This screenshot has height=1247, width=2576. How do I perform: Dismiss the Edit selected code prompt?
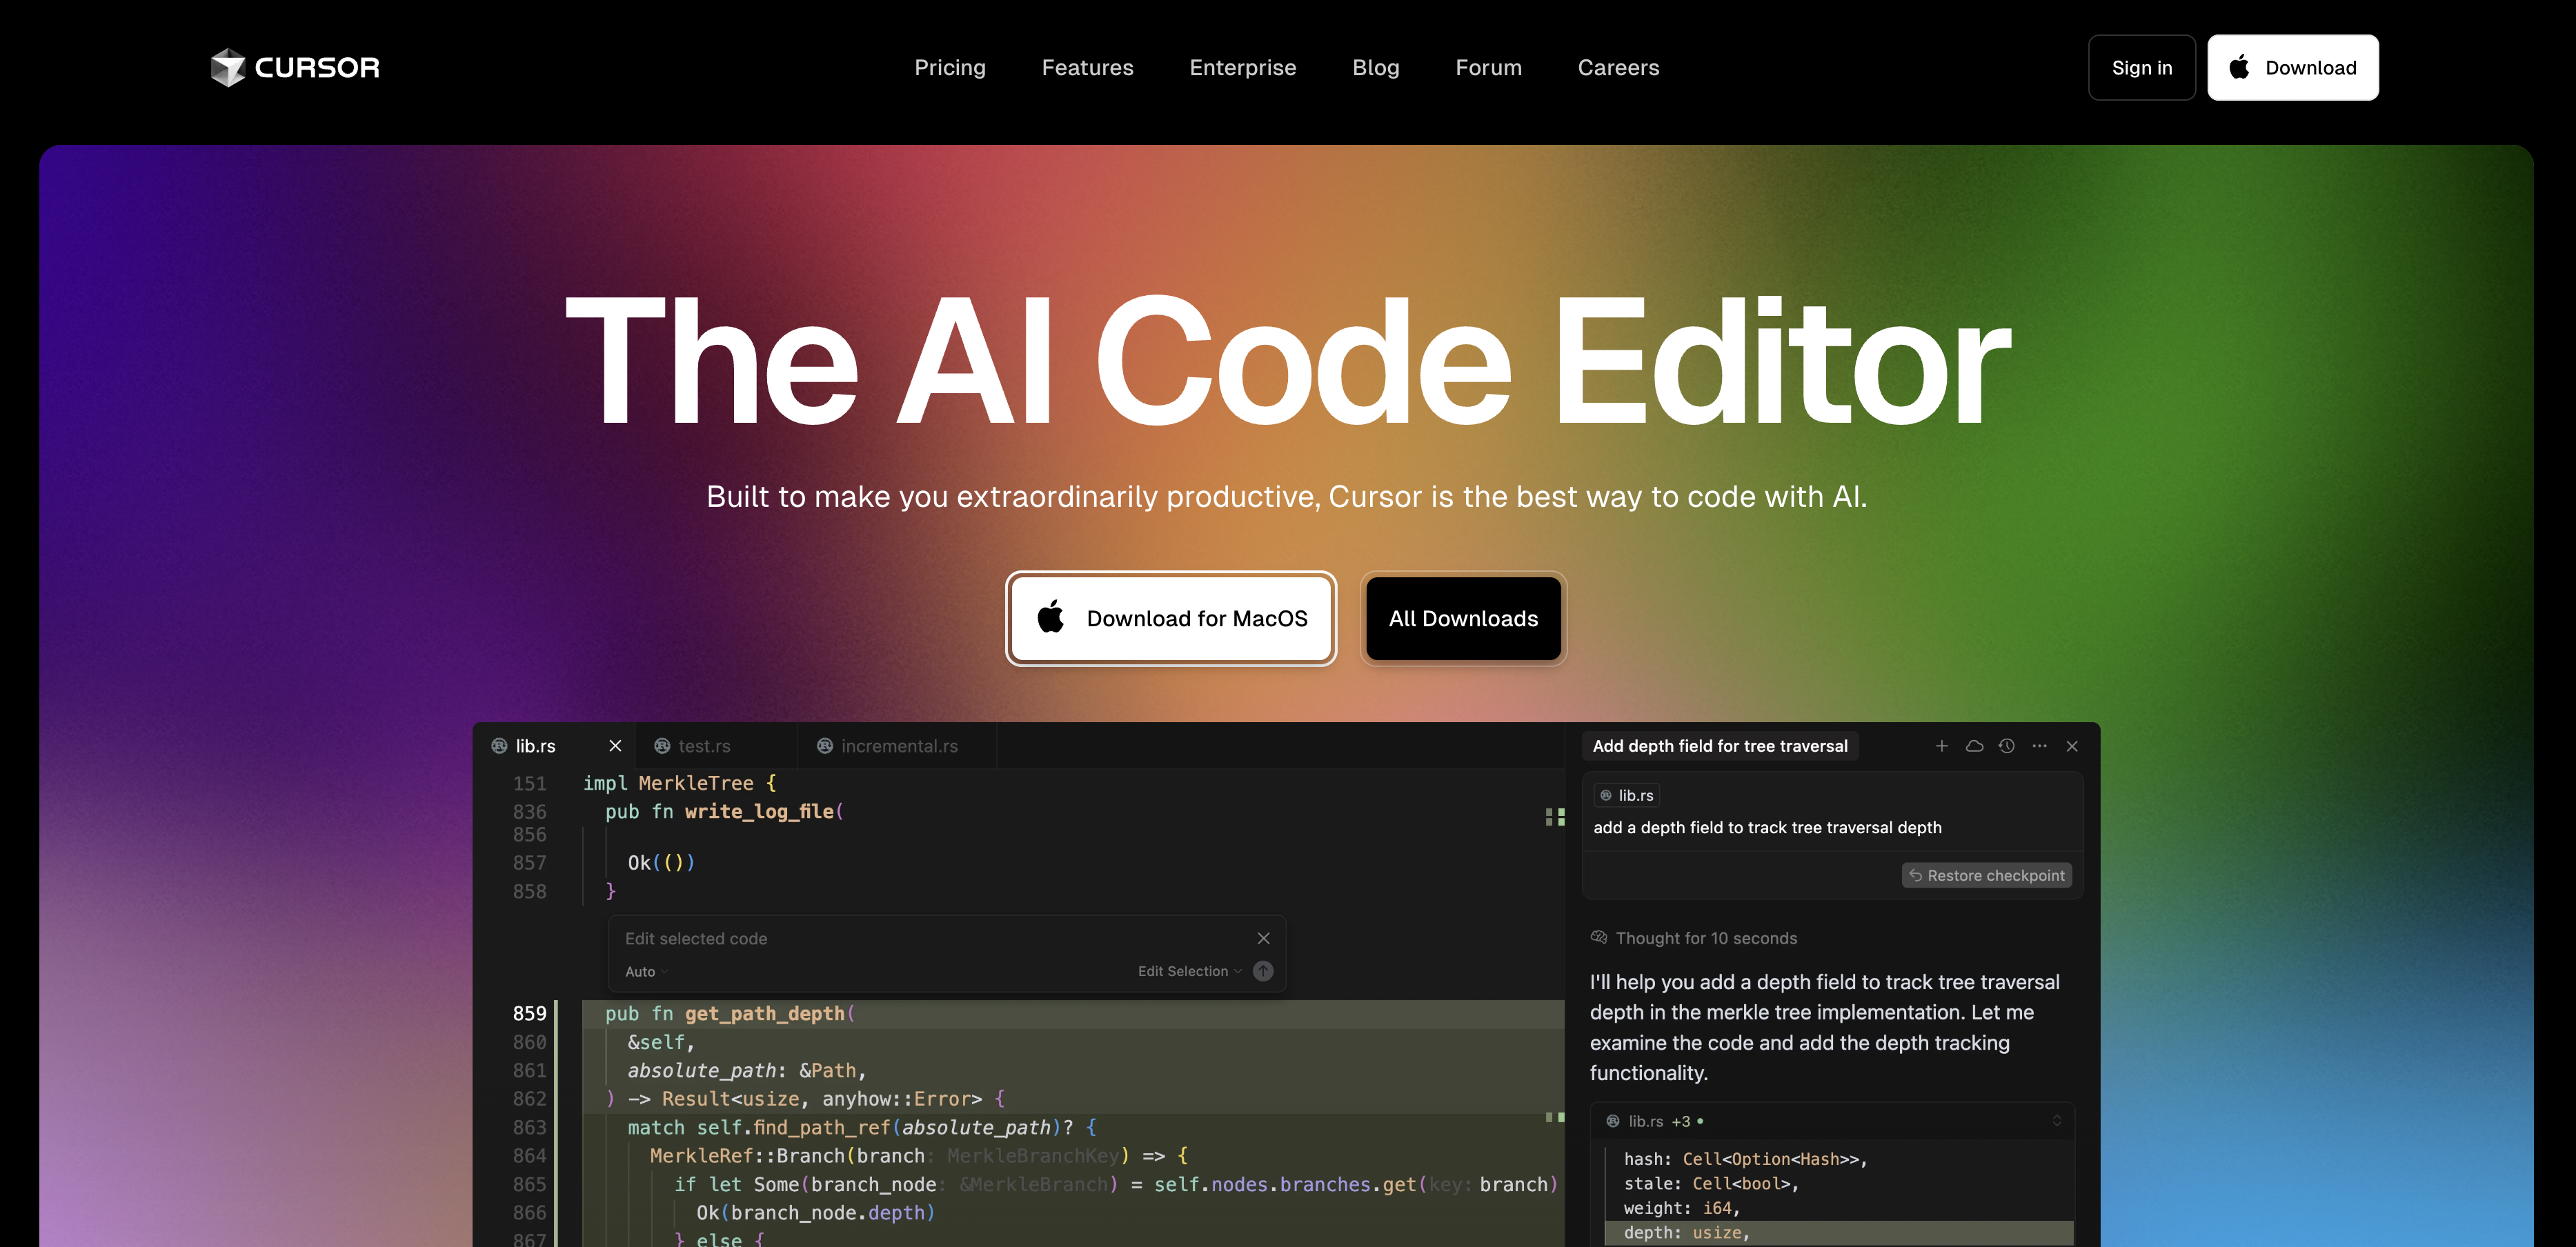1263,938
